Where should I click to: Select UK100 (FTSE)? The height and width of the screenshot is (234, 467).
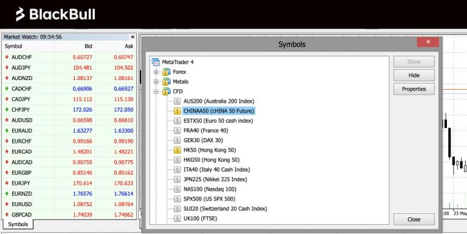click(x=200, y=219)
